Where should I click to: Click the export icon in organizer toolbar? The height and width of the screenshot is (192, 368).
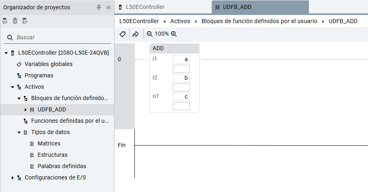[25, 21]
